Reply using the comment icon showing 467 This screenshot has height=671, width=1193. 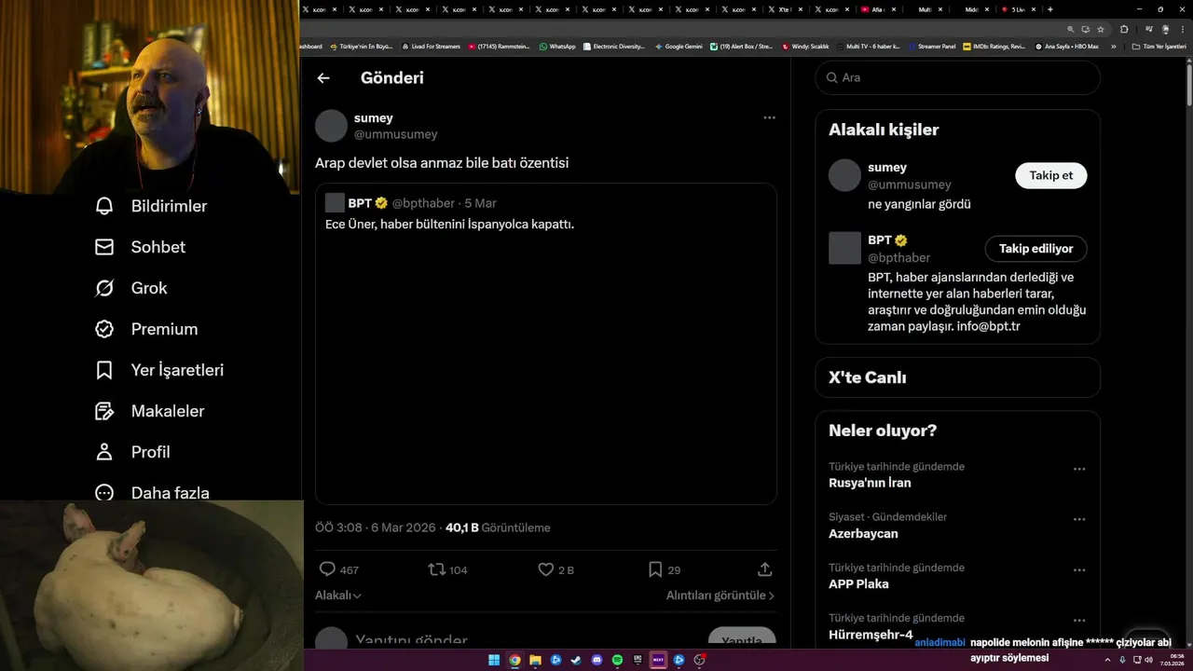327,569
